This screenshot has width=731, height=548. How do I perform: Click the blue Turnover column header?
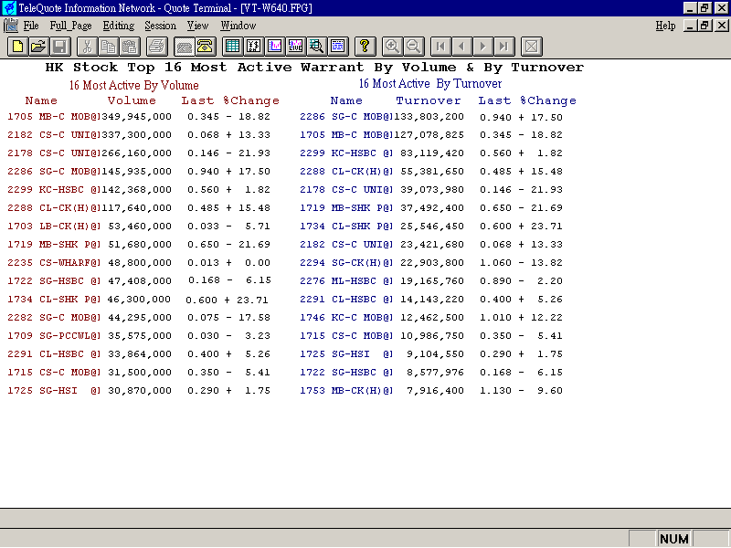[429, 100]
